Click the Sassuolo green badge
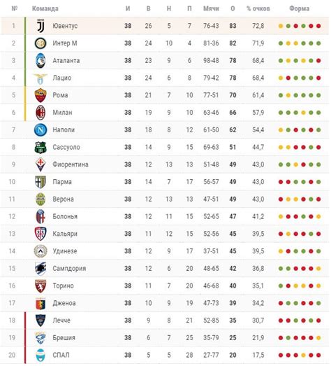The height and width of the screenshot is (366, 331). [41, 147]
